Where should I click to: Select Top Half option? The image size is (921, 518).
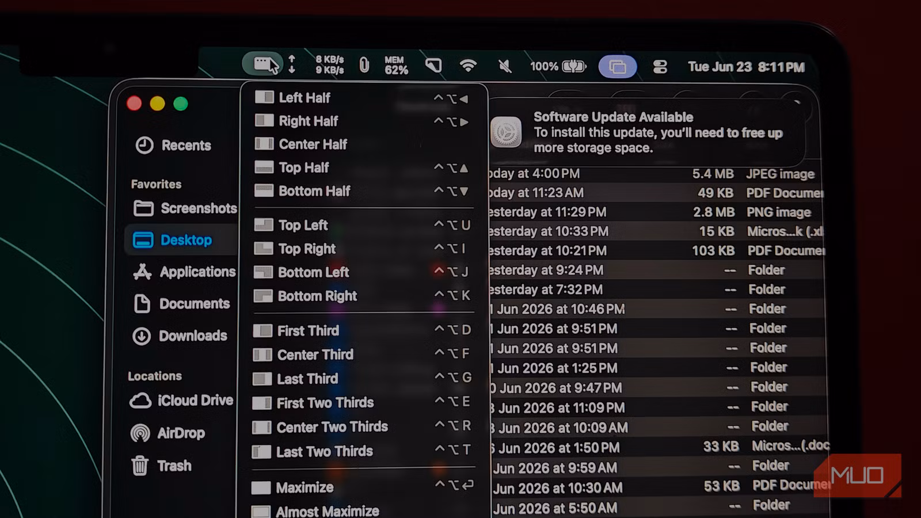tap(364, 167)
